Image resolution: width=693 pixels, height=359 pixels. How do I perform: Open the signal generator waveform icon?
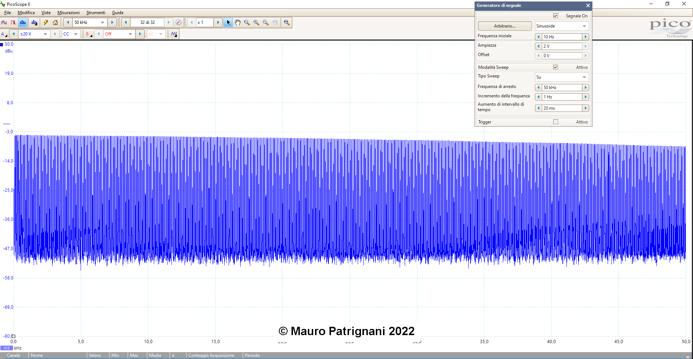[174, 34]
